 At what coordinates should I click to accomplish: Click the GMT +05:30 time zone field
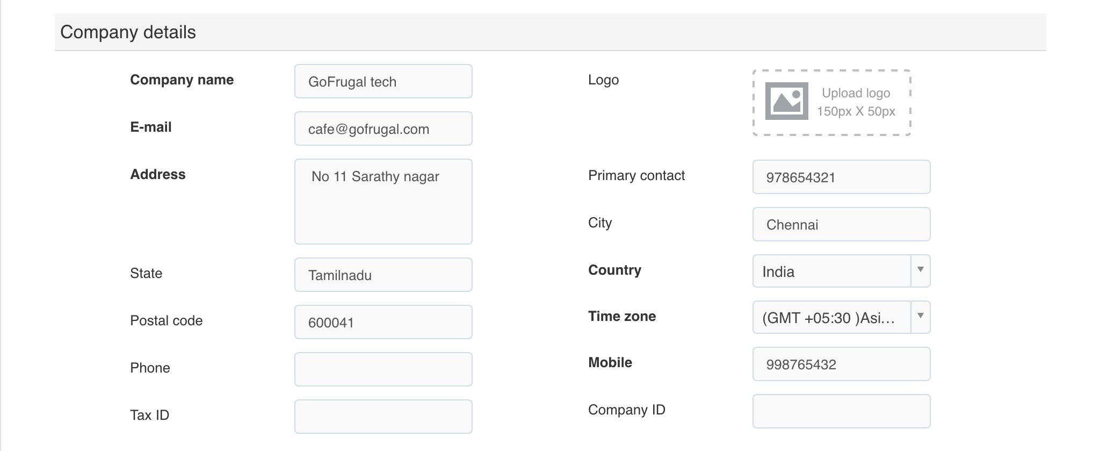click(x=831, y=318)
